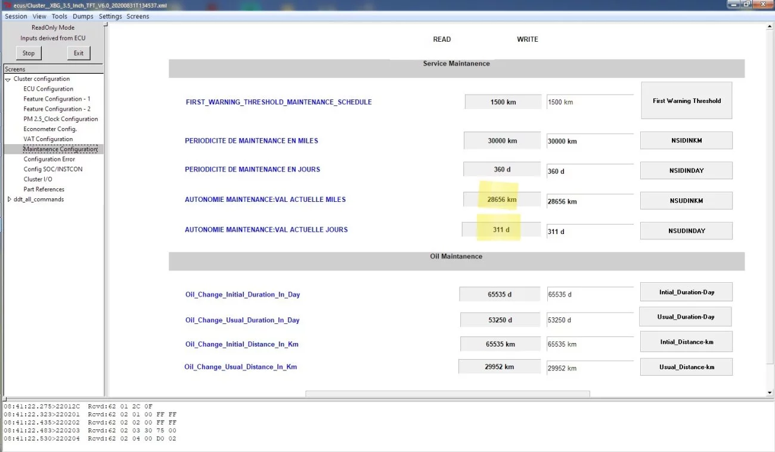This screenshot has width=775, height=452.
Task: Collapse the Cluster configuration tree node
Action: 8,79
